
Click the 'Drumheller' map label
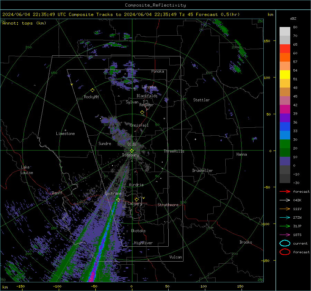[202, 171]
